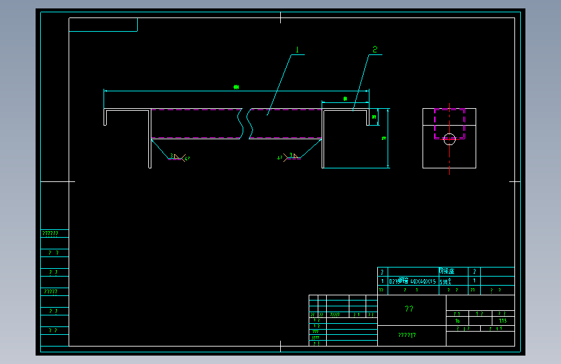The image size is (561, 364).
Task: Click the Q235 60X60X15 material cell
Action: [x=413, y=281]
